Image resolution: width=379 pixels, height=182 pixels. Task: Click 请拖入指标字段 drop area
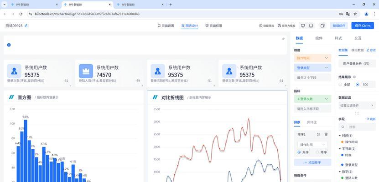click(x=312, y=109)
